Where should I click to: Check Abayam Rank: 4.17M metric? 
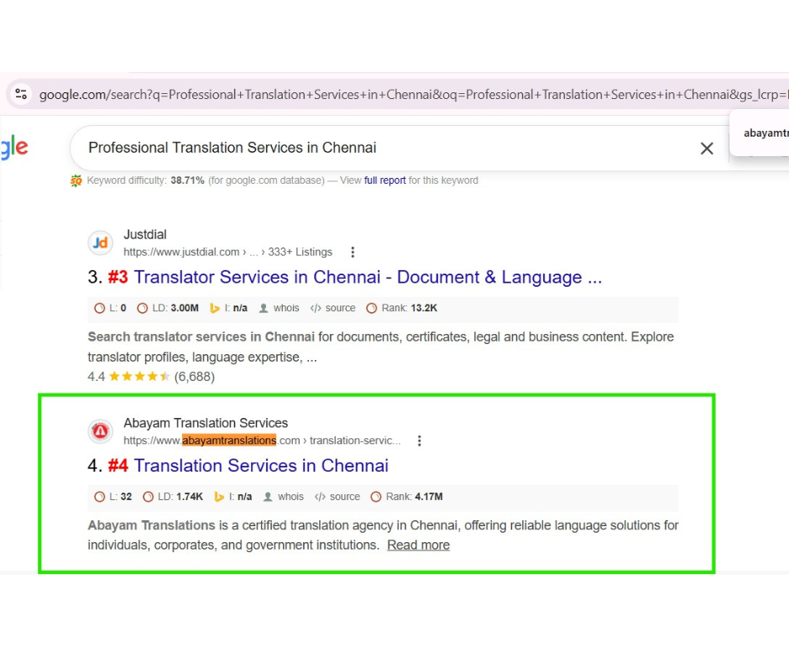(407, 497)
